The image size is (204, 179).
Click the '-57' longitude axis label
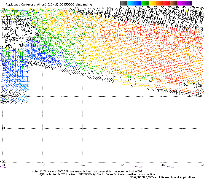pos(42,165)
